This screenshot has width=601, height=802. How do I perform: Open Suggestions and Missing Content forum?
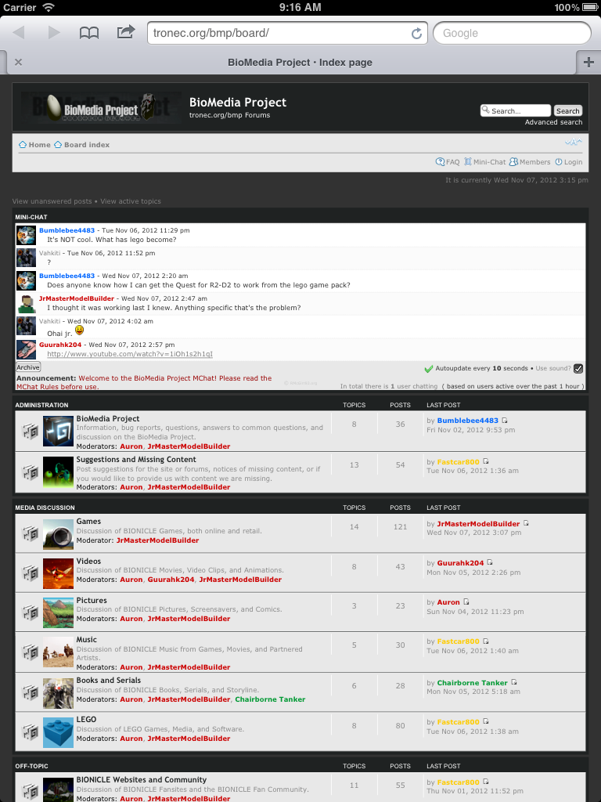pyautogui.click(x=136, y=459)
